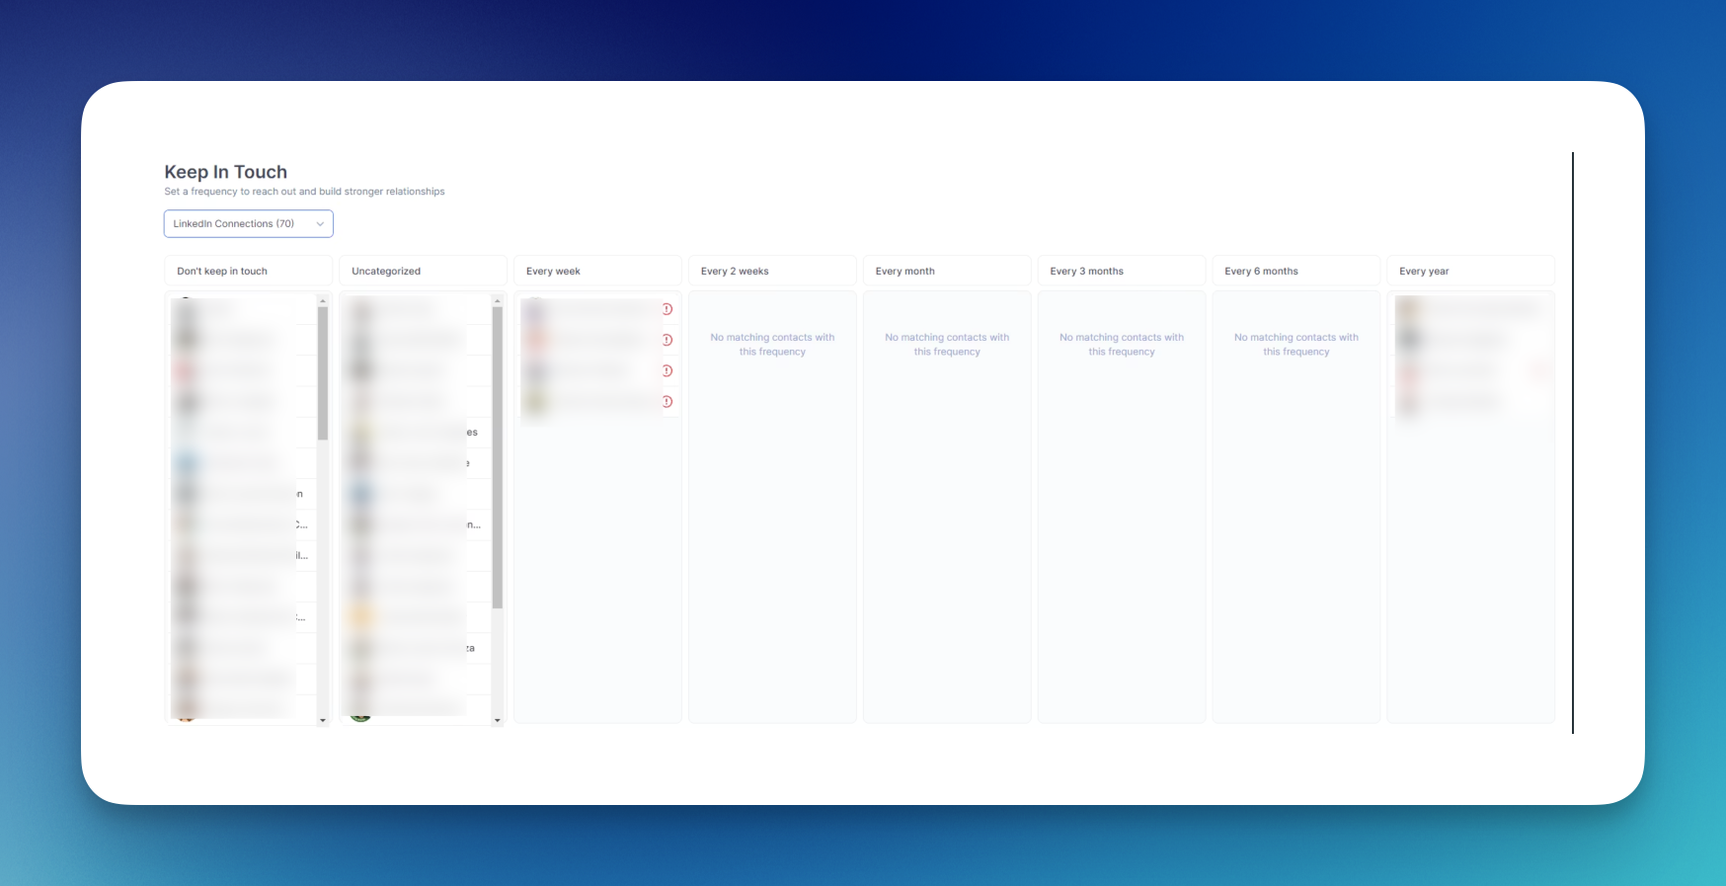1726x886 pixels.
Task: Select the Every year column header
Action: (1470, 272)
